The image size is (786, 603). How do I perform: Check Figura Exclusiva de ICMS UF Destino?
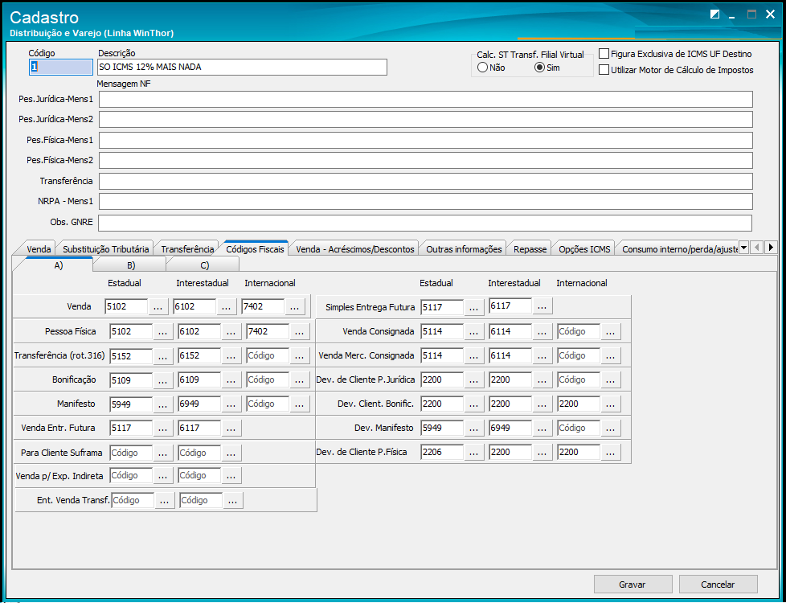click(x=604, y=54)
